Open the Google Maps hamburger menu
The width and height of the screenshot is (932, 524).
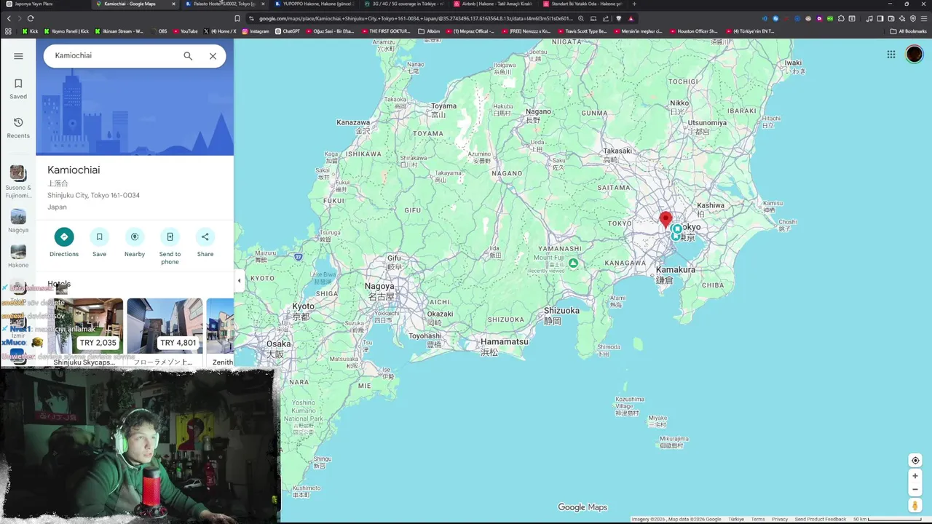(x=18, y=56)
